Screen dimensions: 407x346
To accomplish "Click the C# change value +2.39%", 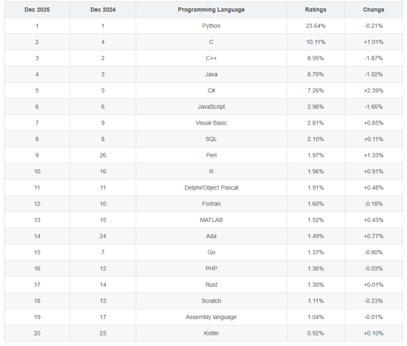I will point(374,90).
